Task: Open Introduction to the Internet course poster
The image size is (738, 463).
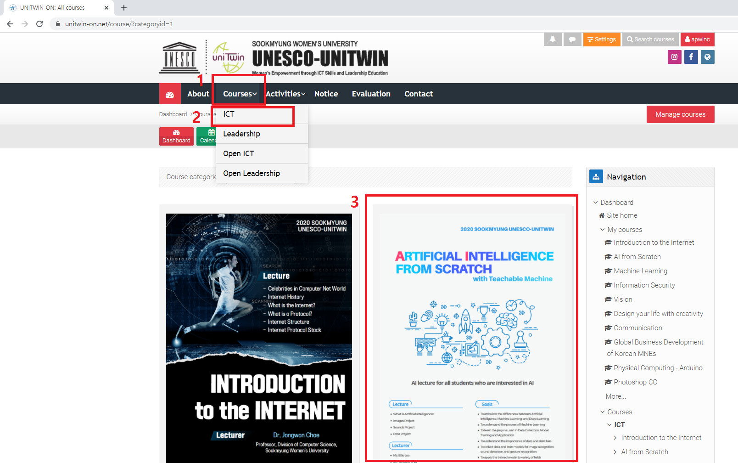Action: click(259, 338)
